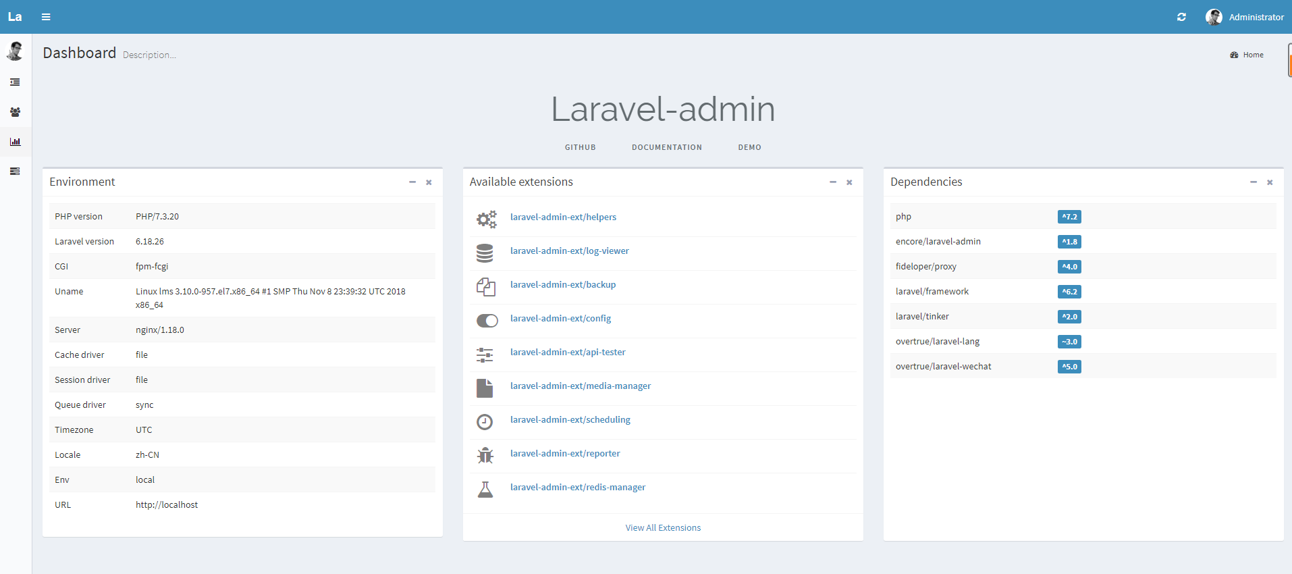Open laravel-admin-ext/api-tester link
Image resolution: width=1292 pixels, height=574 pixels.
tap(568, 352)
